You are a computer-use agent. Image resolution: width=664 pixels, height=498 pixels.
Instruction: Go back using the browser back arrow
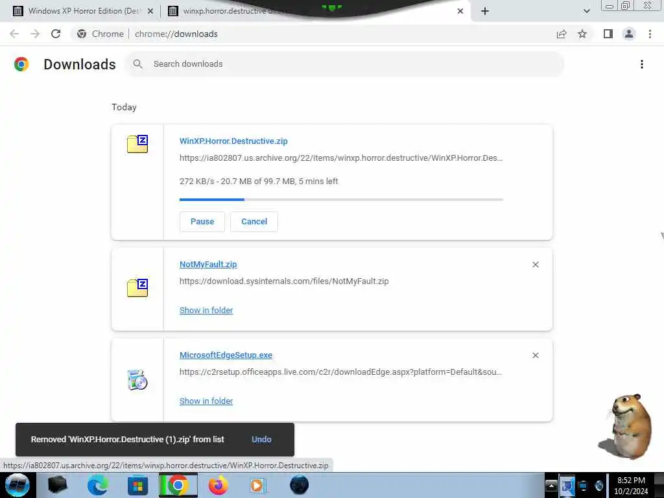point(14,34)
